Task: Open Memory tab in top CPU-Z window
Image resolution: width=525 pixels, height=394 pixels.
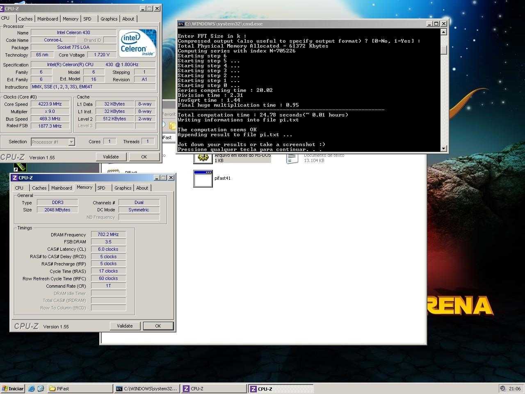Action: [71, 19]
